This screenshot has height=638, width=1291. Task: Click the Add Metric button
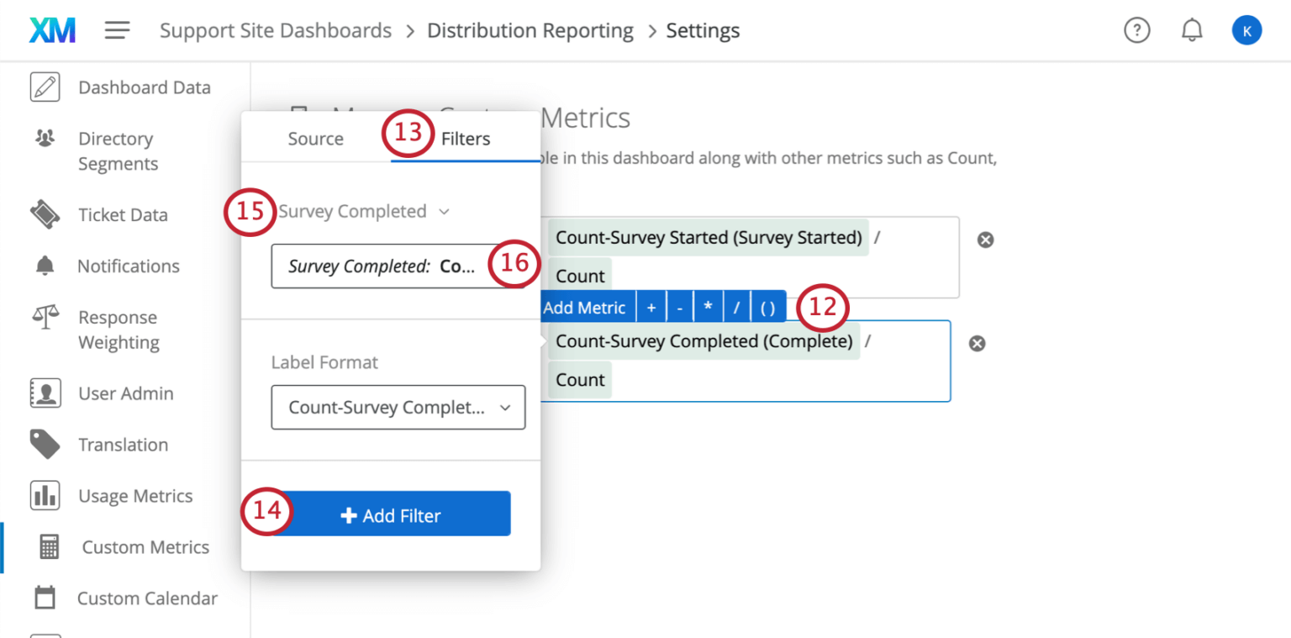tap(586, 306)
